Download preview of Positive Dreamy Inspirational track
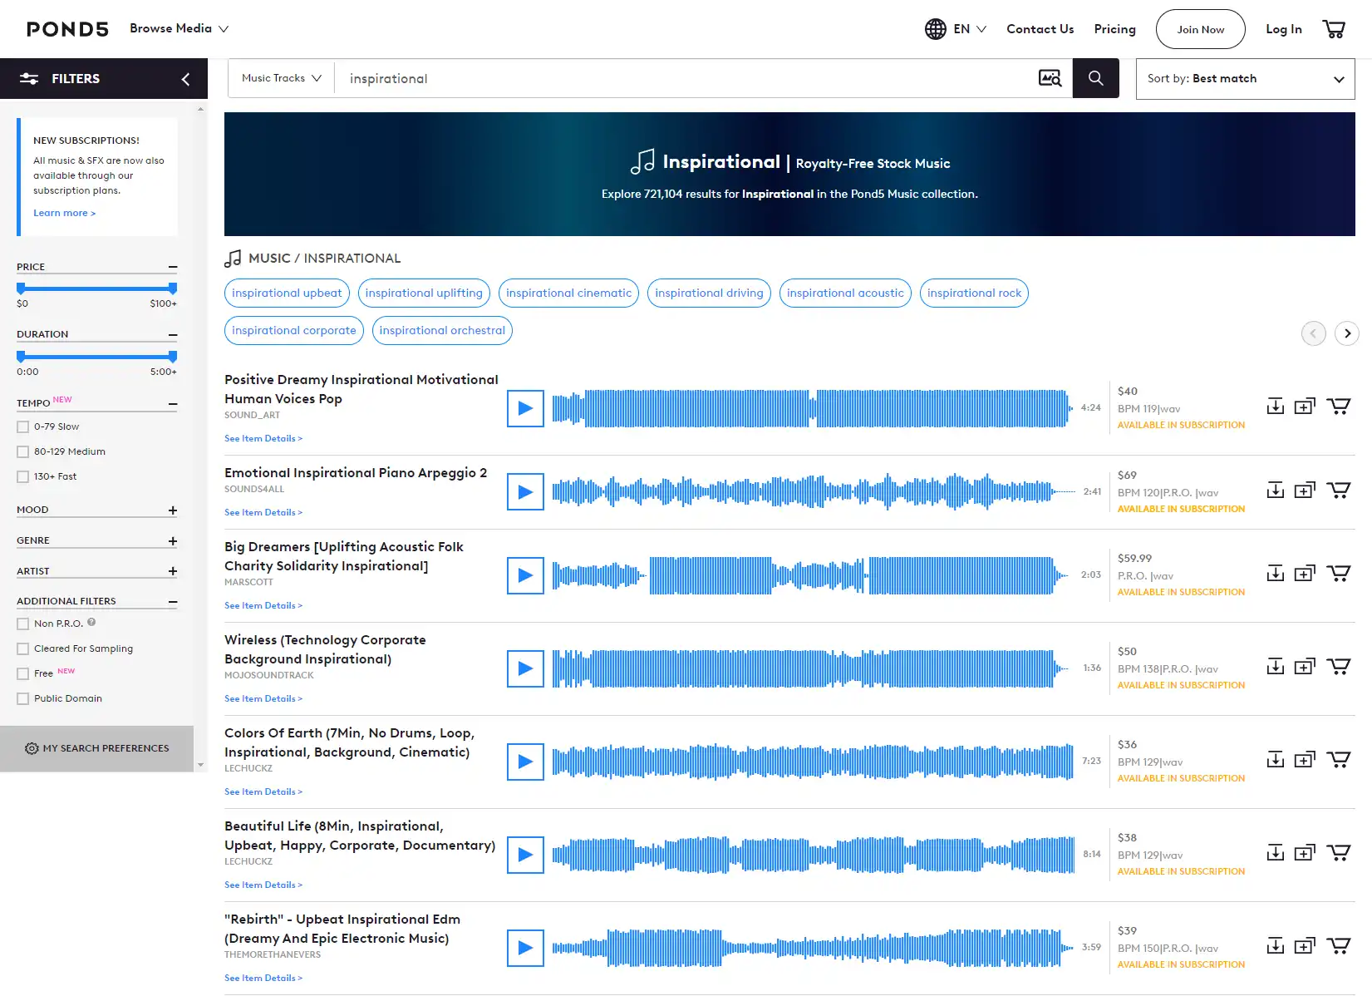1372x996 pixels. 1275,407
